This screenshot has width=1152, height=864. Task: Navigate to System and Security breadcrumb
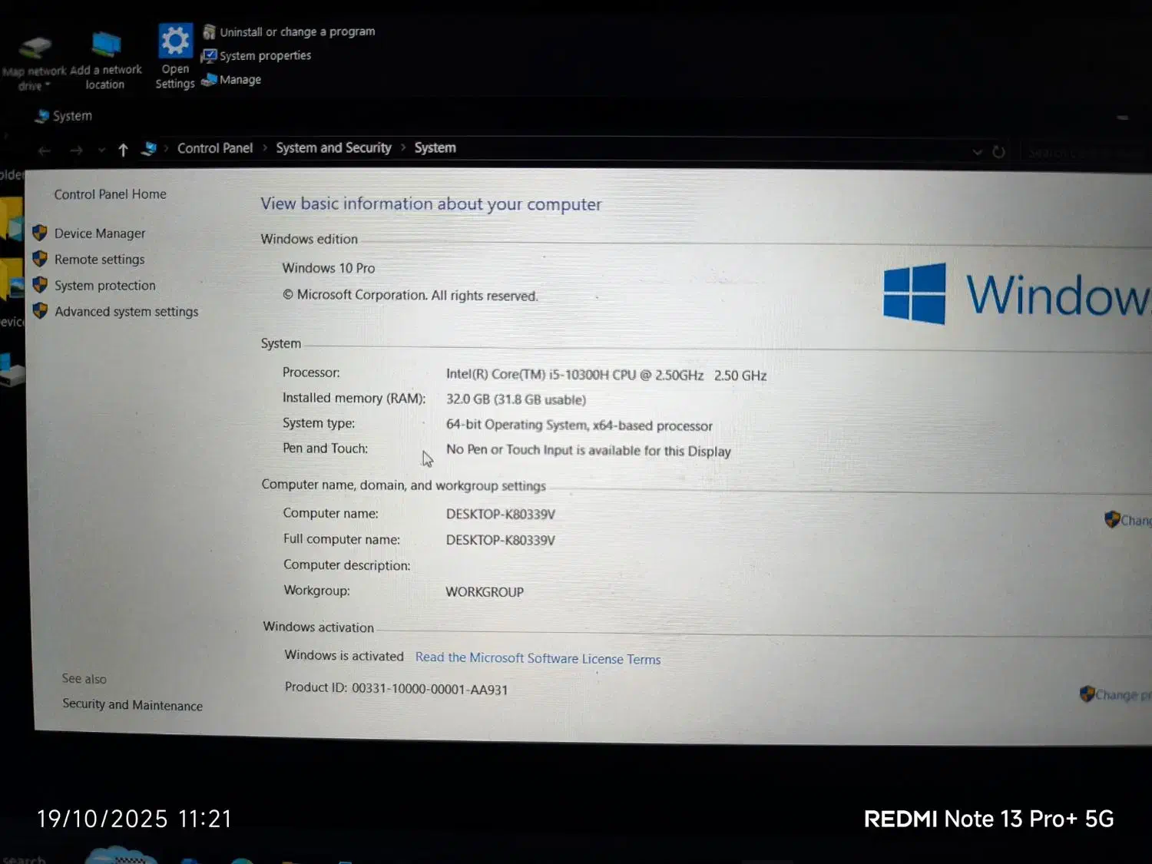[x=333, y=147]
